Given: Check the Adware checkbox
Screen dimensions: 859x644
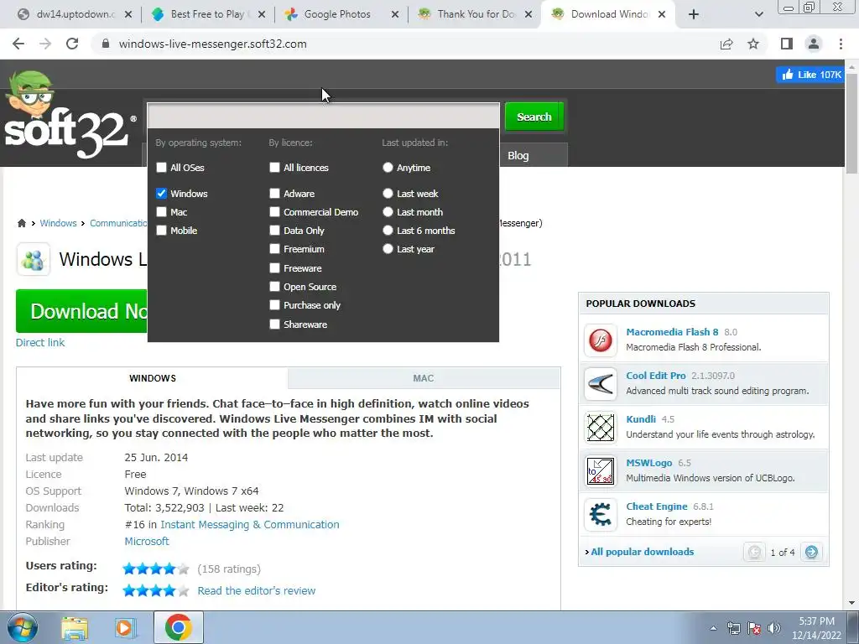Looking at the screenshot, I should [274, 194].
